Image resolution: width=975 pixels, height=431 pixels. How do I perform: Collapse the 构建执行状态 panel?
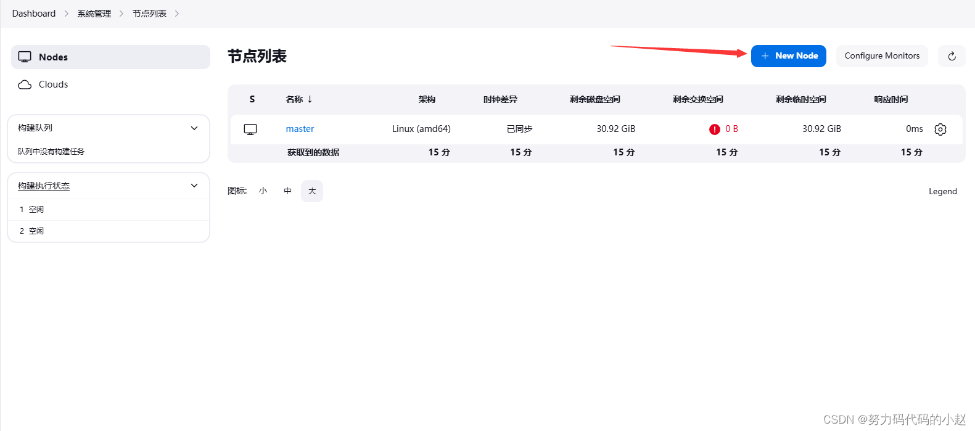click(x=194, y=186)
